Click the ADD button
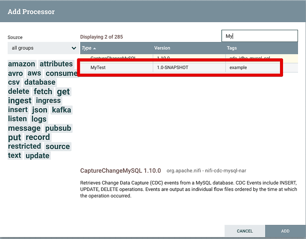The width and height of the screenshot is (306, 239). (x=285, y=231)
